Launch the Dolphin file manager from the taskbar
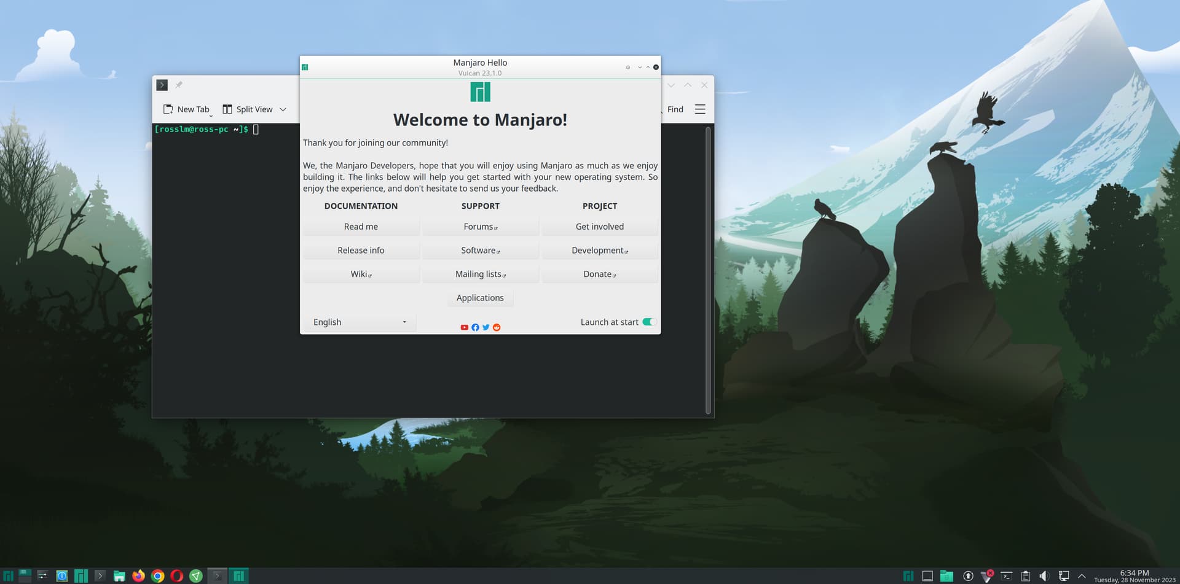This screenshot has height=584, width=1180. point(119,576)
